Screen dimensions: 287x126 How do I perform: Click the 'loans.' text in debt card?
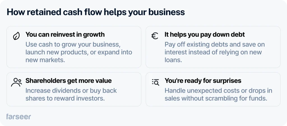(x=173, y=60)
